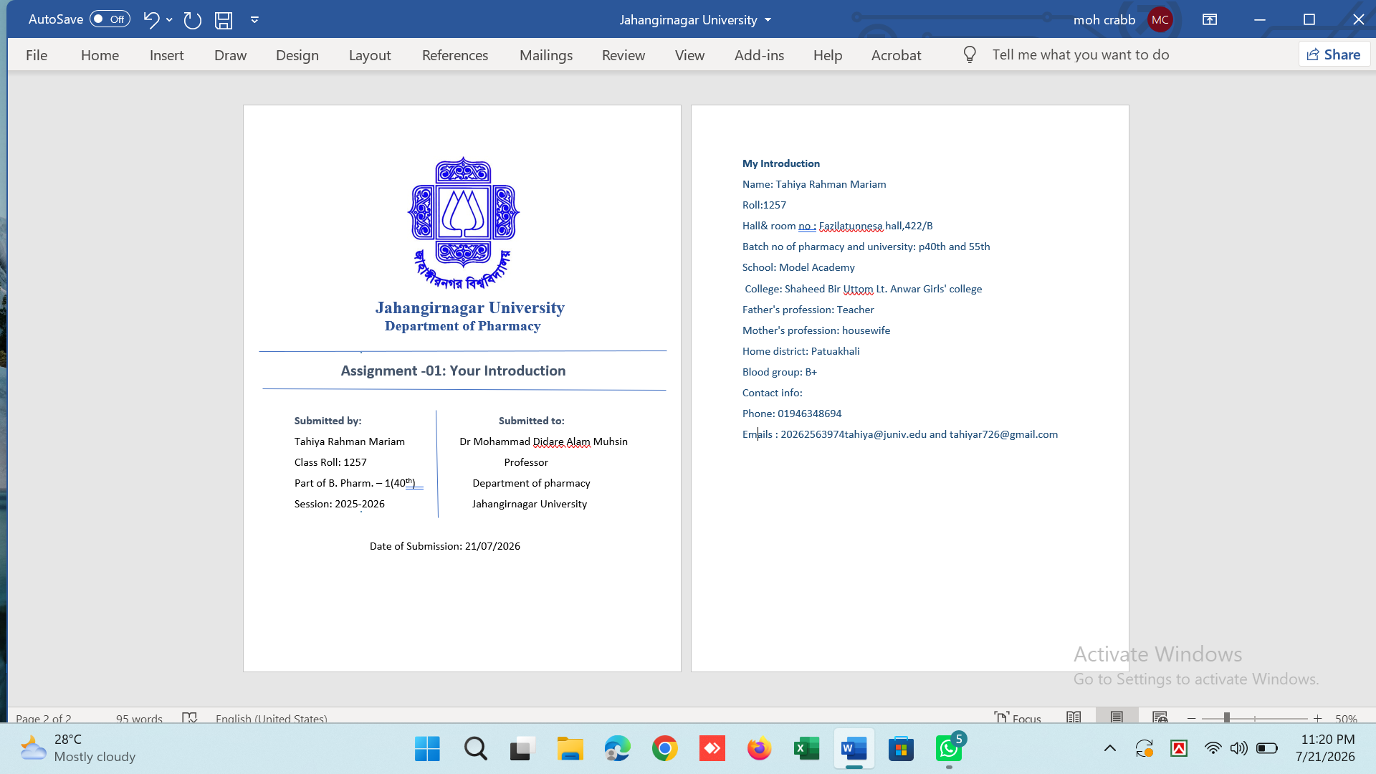
Task: Go to the Design tab
Action: (x=297, y=55)
